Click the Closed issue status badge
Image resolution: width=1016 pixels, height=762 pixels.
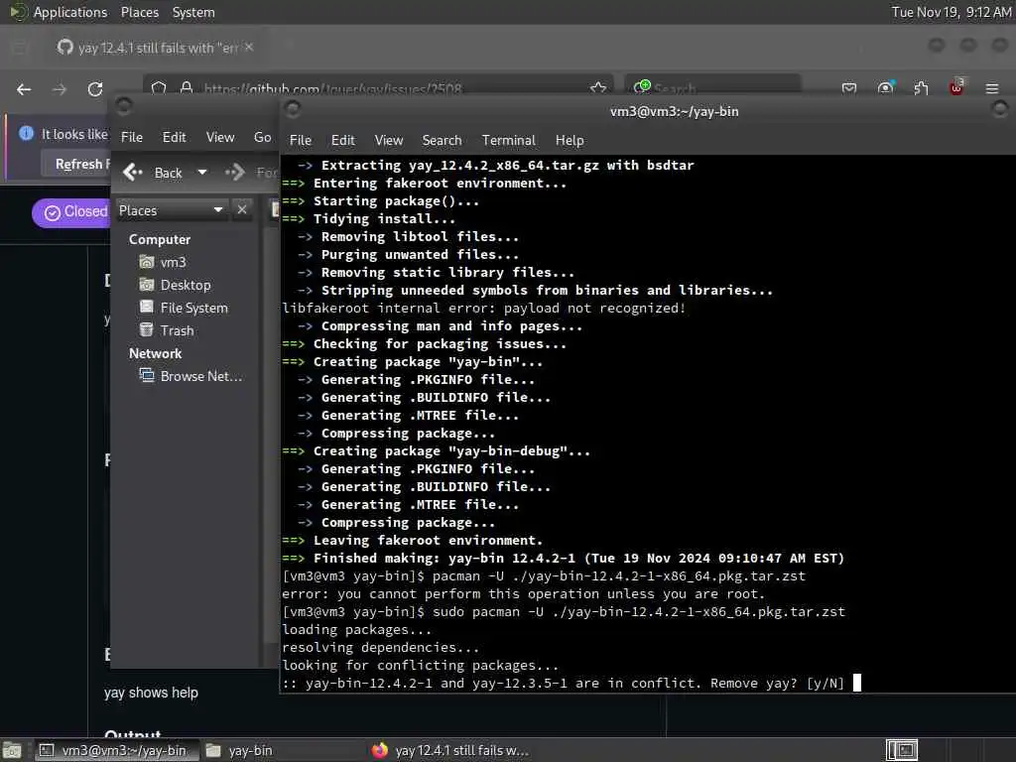[x=73, y=212]
